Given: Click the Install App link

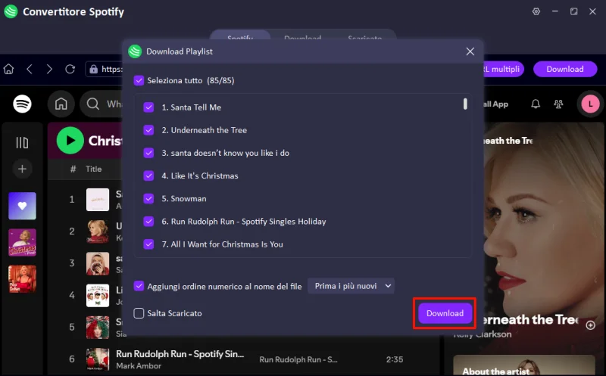Looking at the screenshot, I should coord(495,104).
